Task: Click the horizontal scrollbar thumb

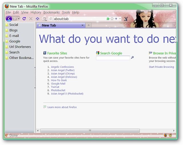Action: pos(90,130)
